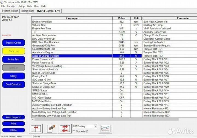Open the graph display icon

[x=105, y=128]
